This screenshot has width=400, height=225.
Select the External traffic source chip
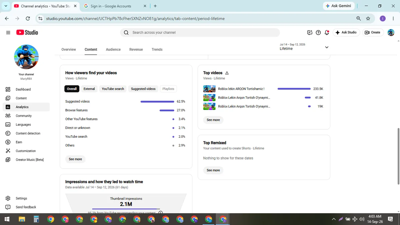(89, 89)
